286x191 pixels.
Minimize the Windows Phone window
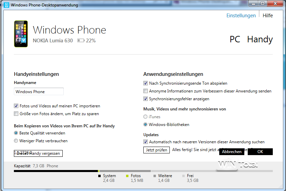tap(253, 3)
